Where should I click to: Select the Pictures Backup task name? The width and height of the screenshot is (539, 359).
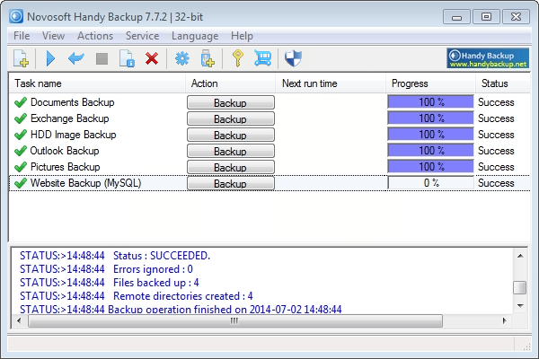point(66,167)
